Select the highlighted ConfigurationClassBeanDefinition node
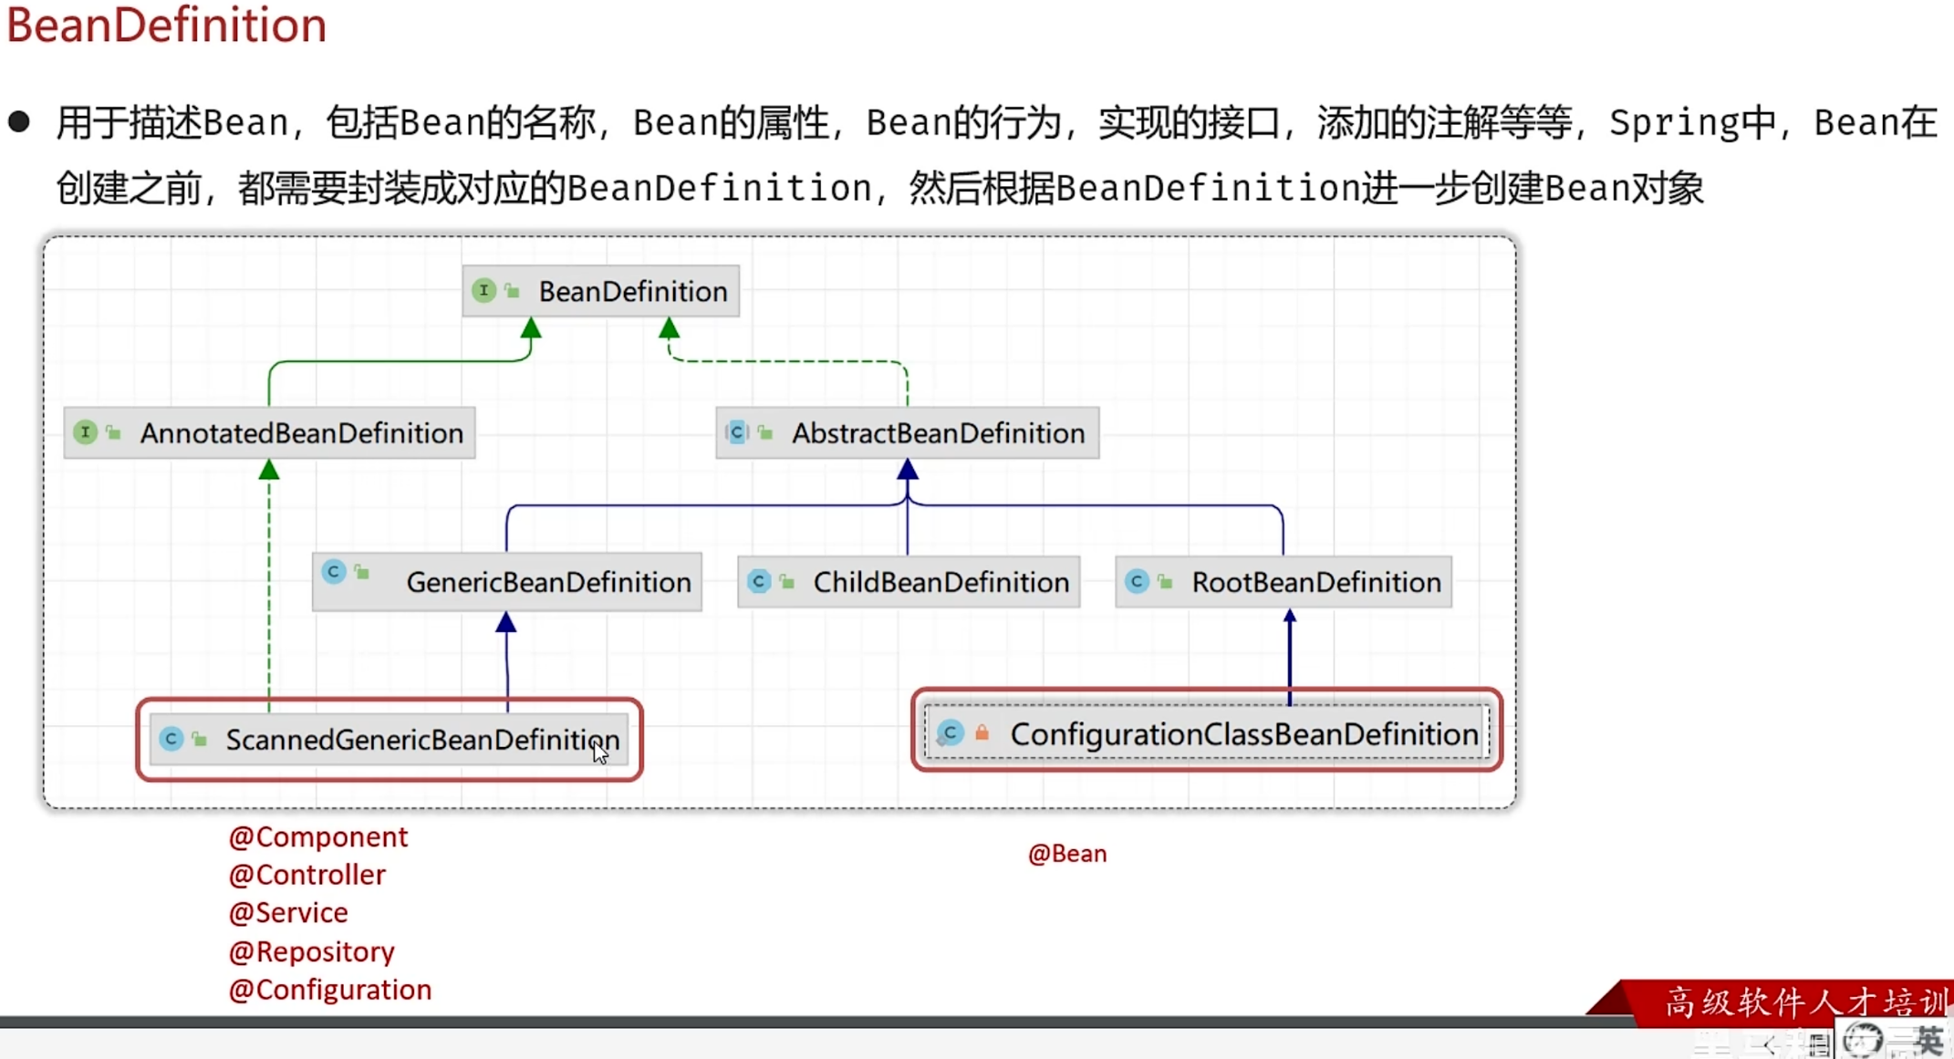Viewport: 1954px width, 1059px height. pos(1243,734)
